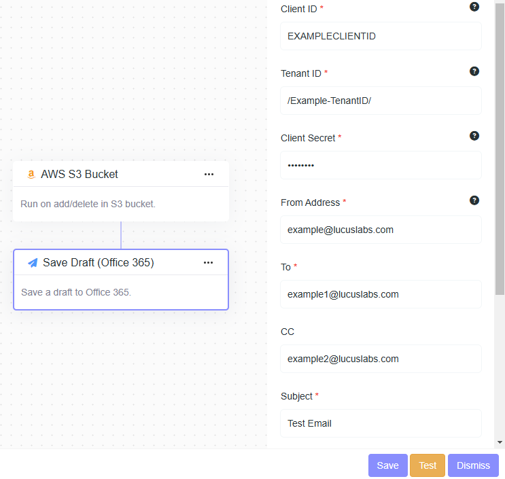Screen dimensions: 505x479
Task: Click into the Tenant ID text box
Action: coord(381,101)
